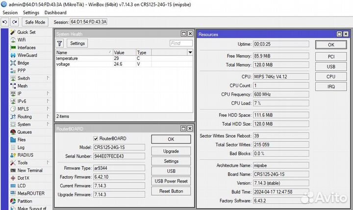The height and width of the screenshot is (210, 353).
Task: Click OK in the Resources window
Action: click(x=331, y=45)
